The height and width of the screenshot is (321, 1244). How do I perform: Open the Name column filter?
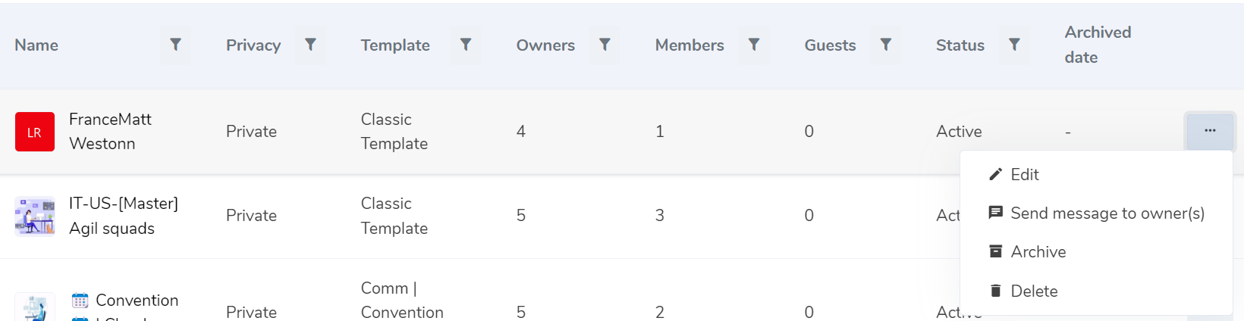click(x=175, y=45)
